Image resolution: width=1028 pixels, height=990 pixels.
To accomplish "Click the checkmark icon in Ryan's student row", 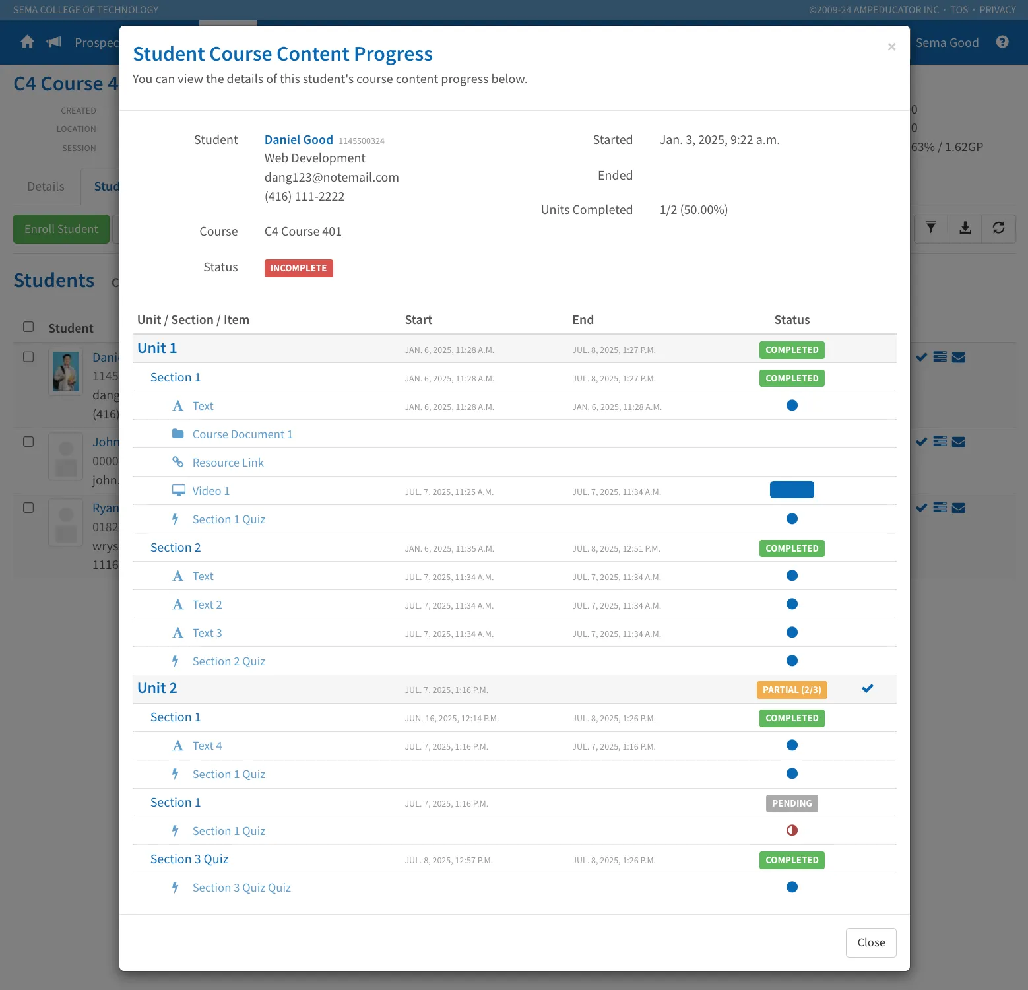I will click(x=922, y=508).
